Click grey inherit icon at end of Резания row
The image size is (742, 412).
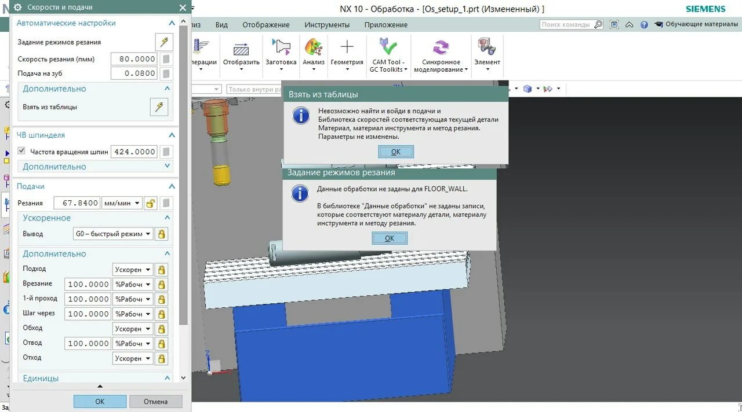tap(166, 203)
